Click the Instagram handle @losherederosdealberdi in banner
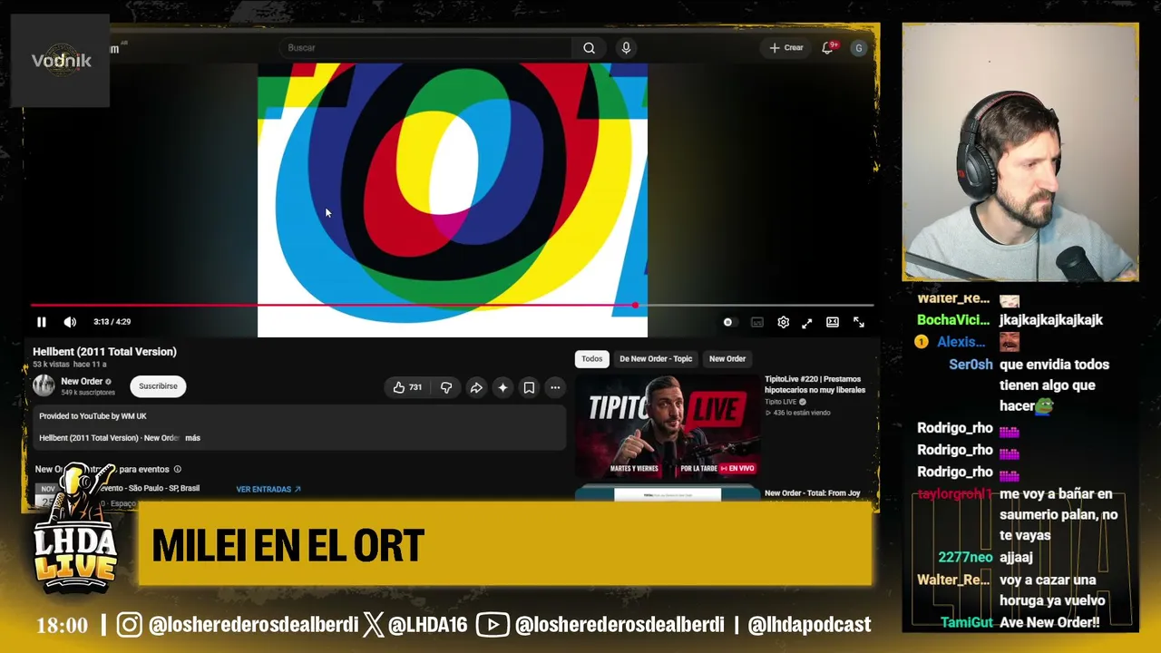This screenshot has width=1161, height=653. 253,625
